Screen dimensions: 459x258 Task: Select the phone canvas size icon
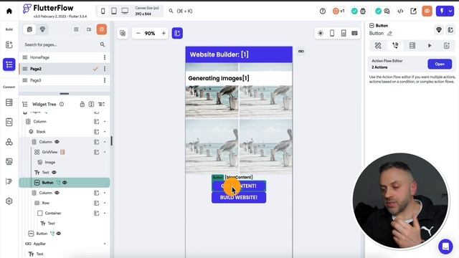[x=103, y=11]
